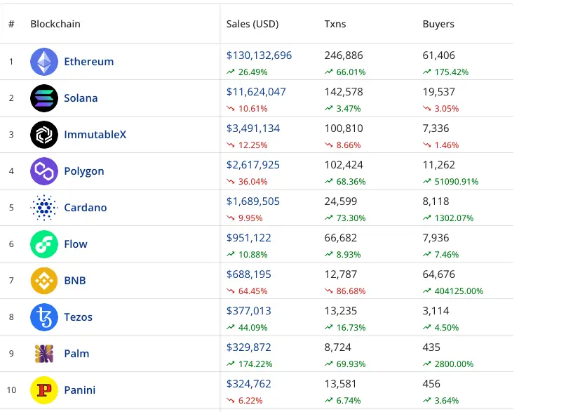Image resolution: width=573 pixels, height=412 pixels.
Task: Sort by the Txns column header
Action: click(x=335, y=24)
